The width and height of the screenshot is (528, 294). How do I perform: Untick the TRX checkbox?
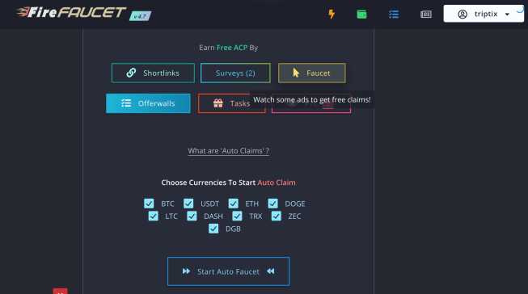(237, 216)
